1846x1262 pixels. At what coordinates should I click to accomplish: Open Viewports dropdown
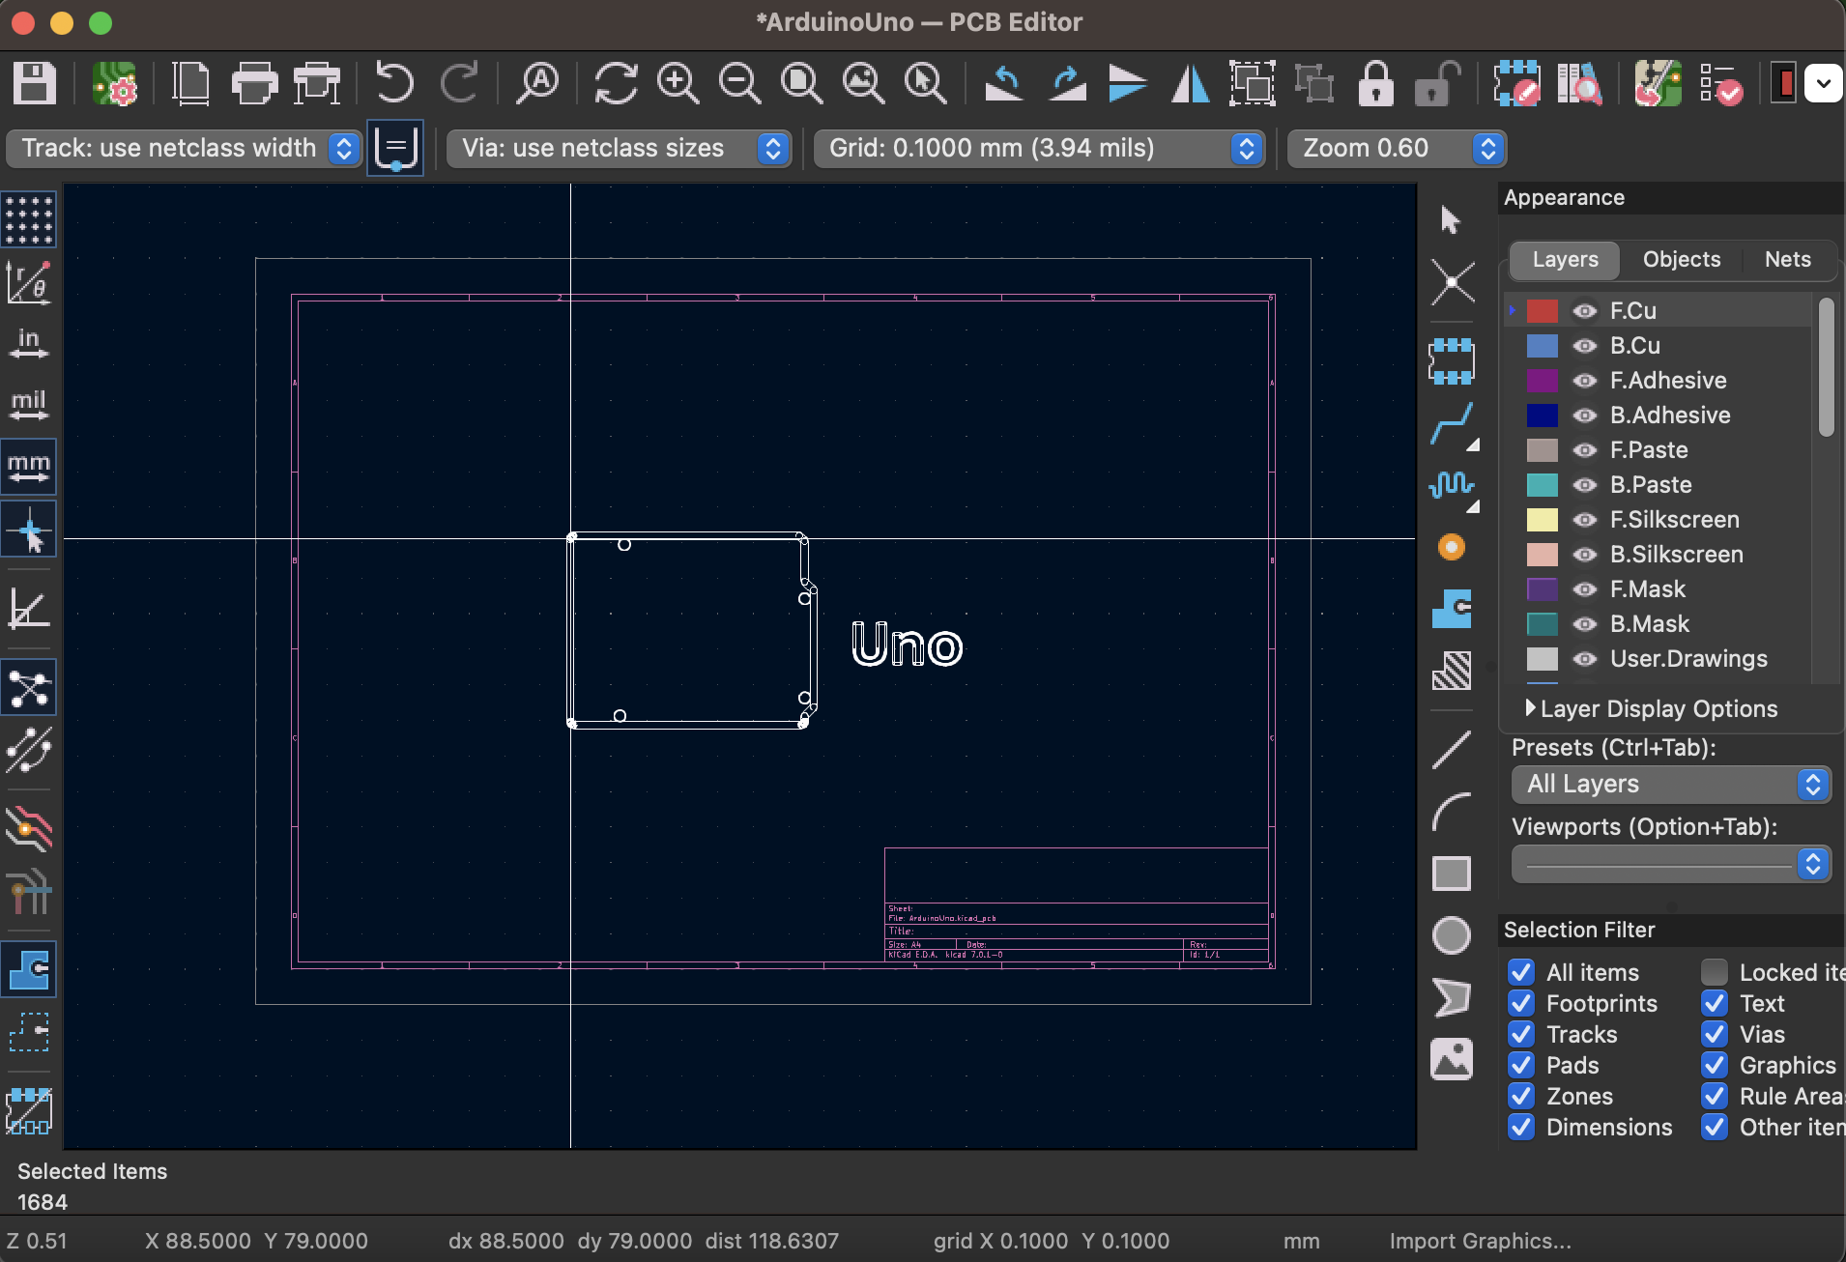click(x=1671, y=863)
